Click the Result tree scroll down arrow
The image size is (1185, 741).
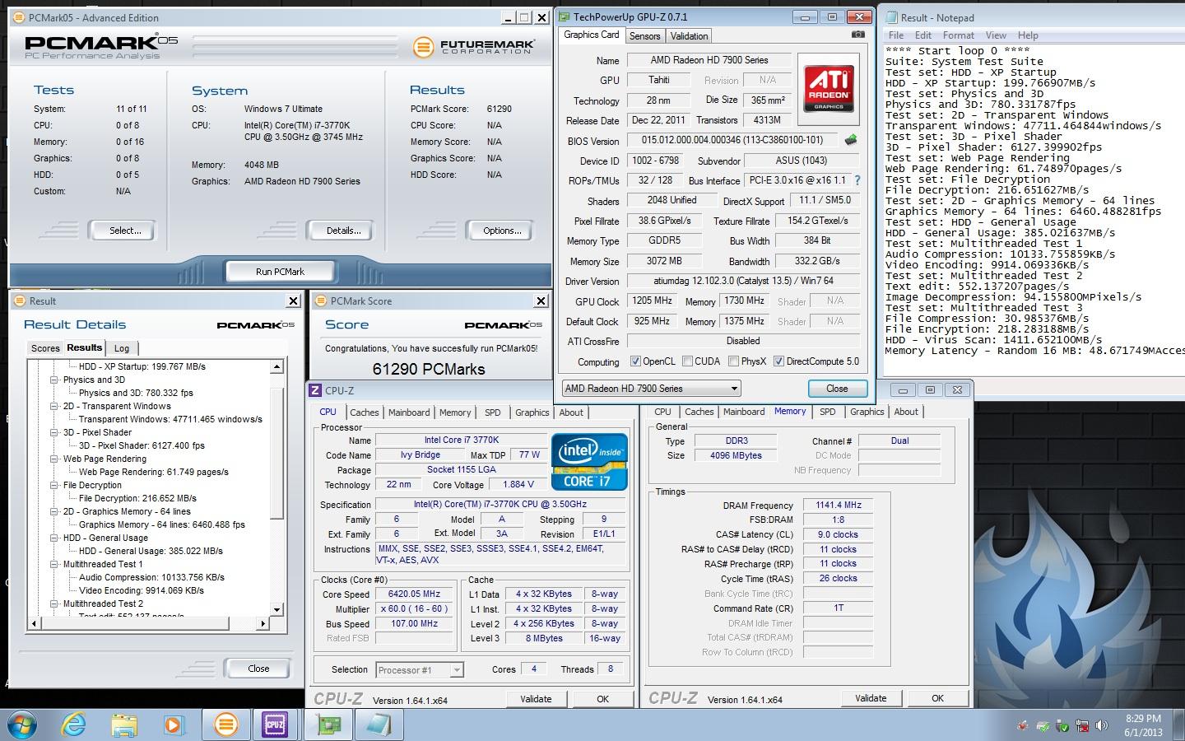click(x=277, y=610)
